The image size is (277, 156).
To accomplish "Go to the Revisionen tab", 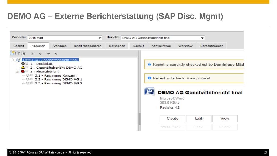I will (117, 46).
